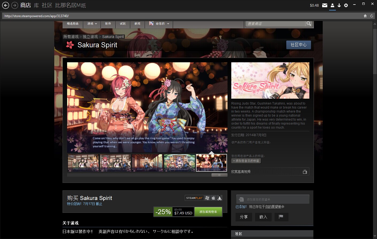
Task: Open the 商店 (Store) tab
Action: tap(26, 5)
